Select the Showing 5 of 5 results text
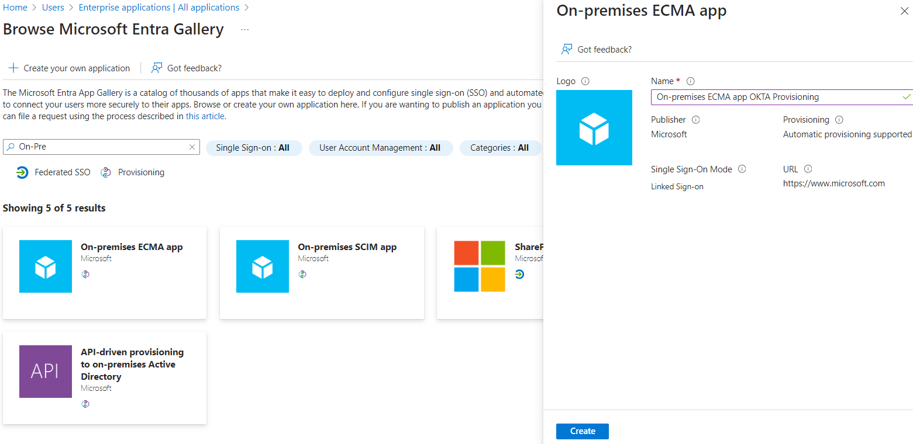Screen dimensions: 913x444 tap(54, 208)
